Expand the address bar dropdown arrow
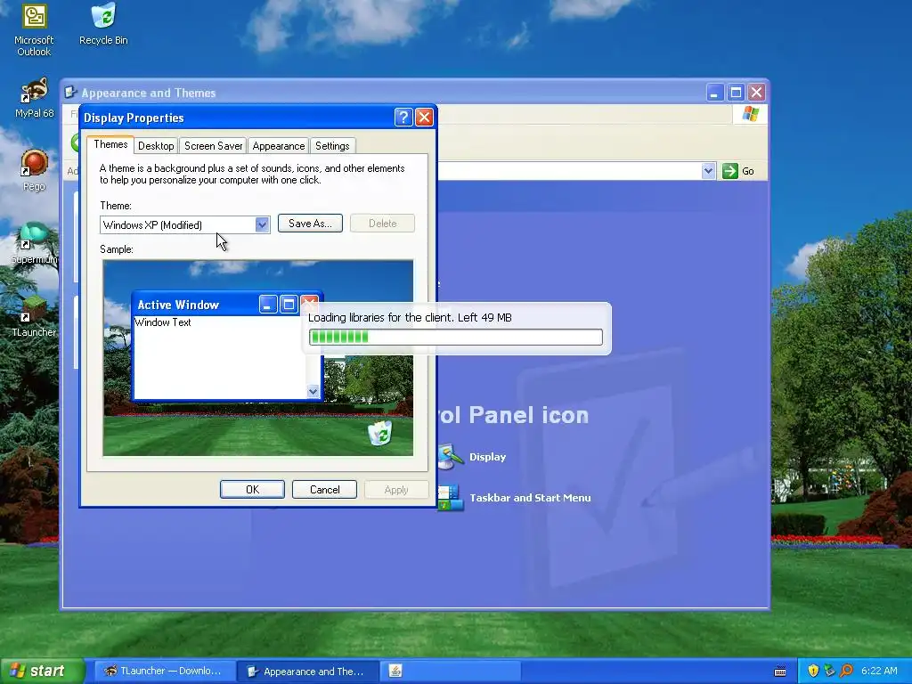The width and height of the screenshot is (912, 684). click(x=708, y=171)
